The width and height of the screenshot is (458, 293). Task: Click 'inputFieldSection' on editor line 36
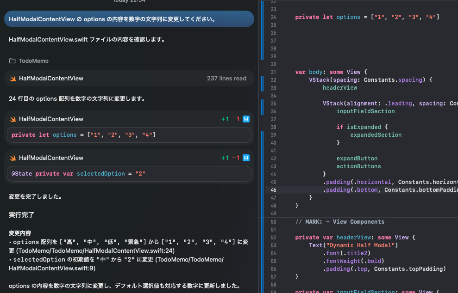[x=365, y=111]
